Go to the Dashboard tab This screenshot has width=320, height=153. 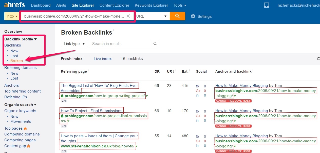click(x=41, y=5)
